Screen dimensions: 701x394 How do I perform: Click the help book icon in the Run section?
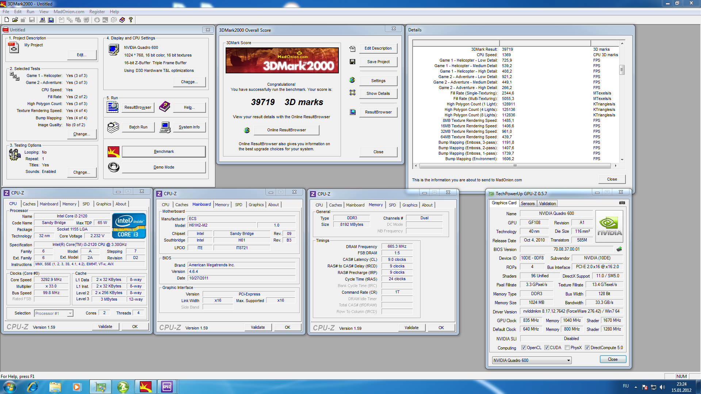coord(165,107)
